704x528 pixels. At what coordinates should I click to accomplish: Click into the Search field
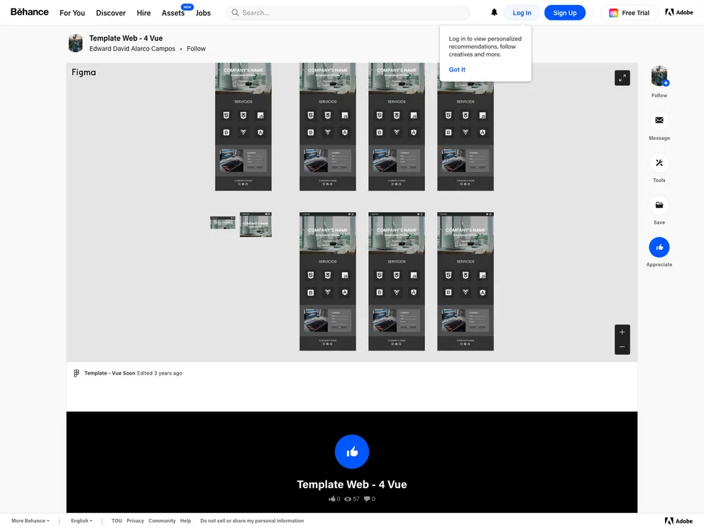tap(351, 13)
